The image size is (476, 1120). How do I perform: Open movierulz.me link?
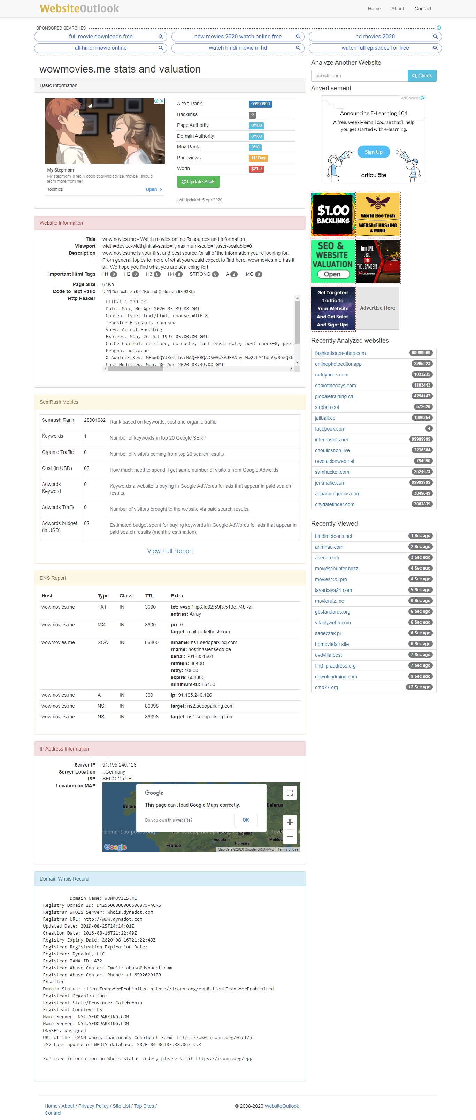329,601
